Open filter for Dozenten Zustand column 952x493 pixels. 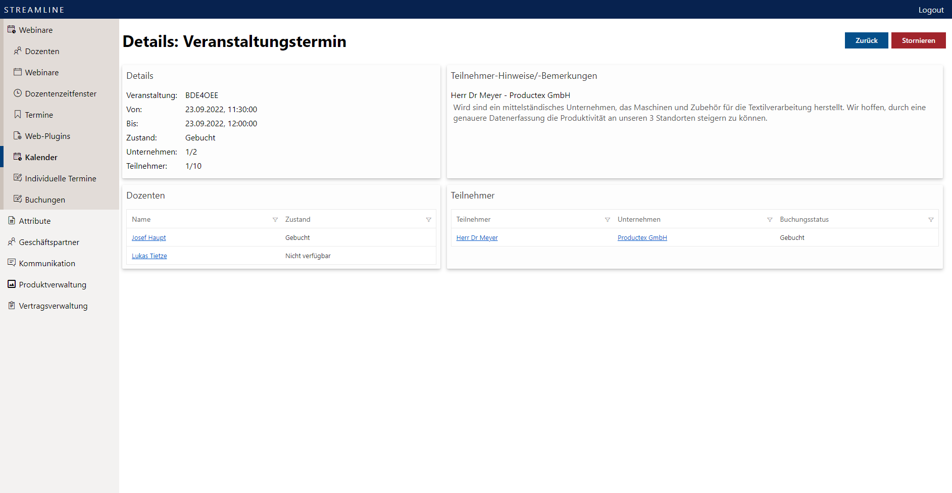[429, 219]
